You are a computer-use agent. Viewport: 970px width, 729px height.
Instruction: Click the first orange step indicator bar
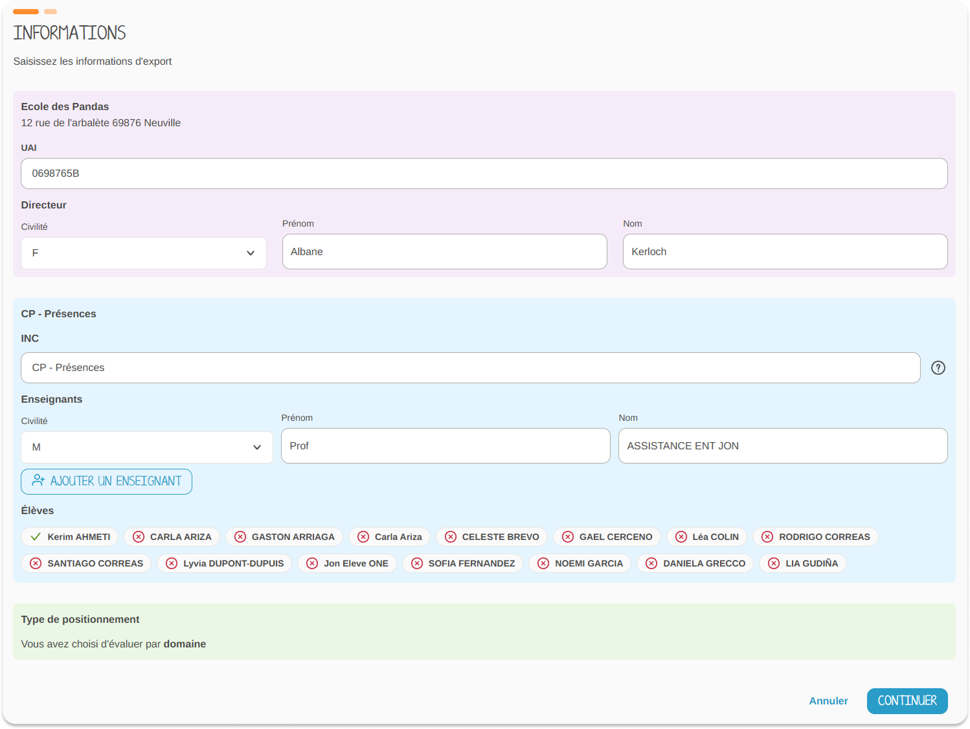pyautogui.click(x=26, y=12)
